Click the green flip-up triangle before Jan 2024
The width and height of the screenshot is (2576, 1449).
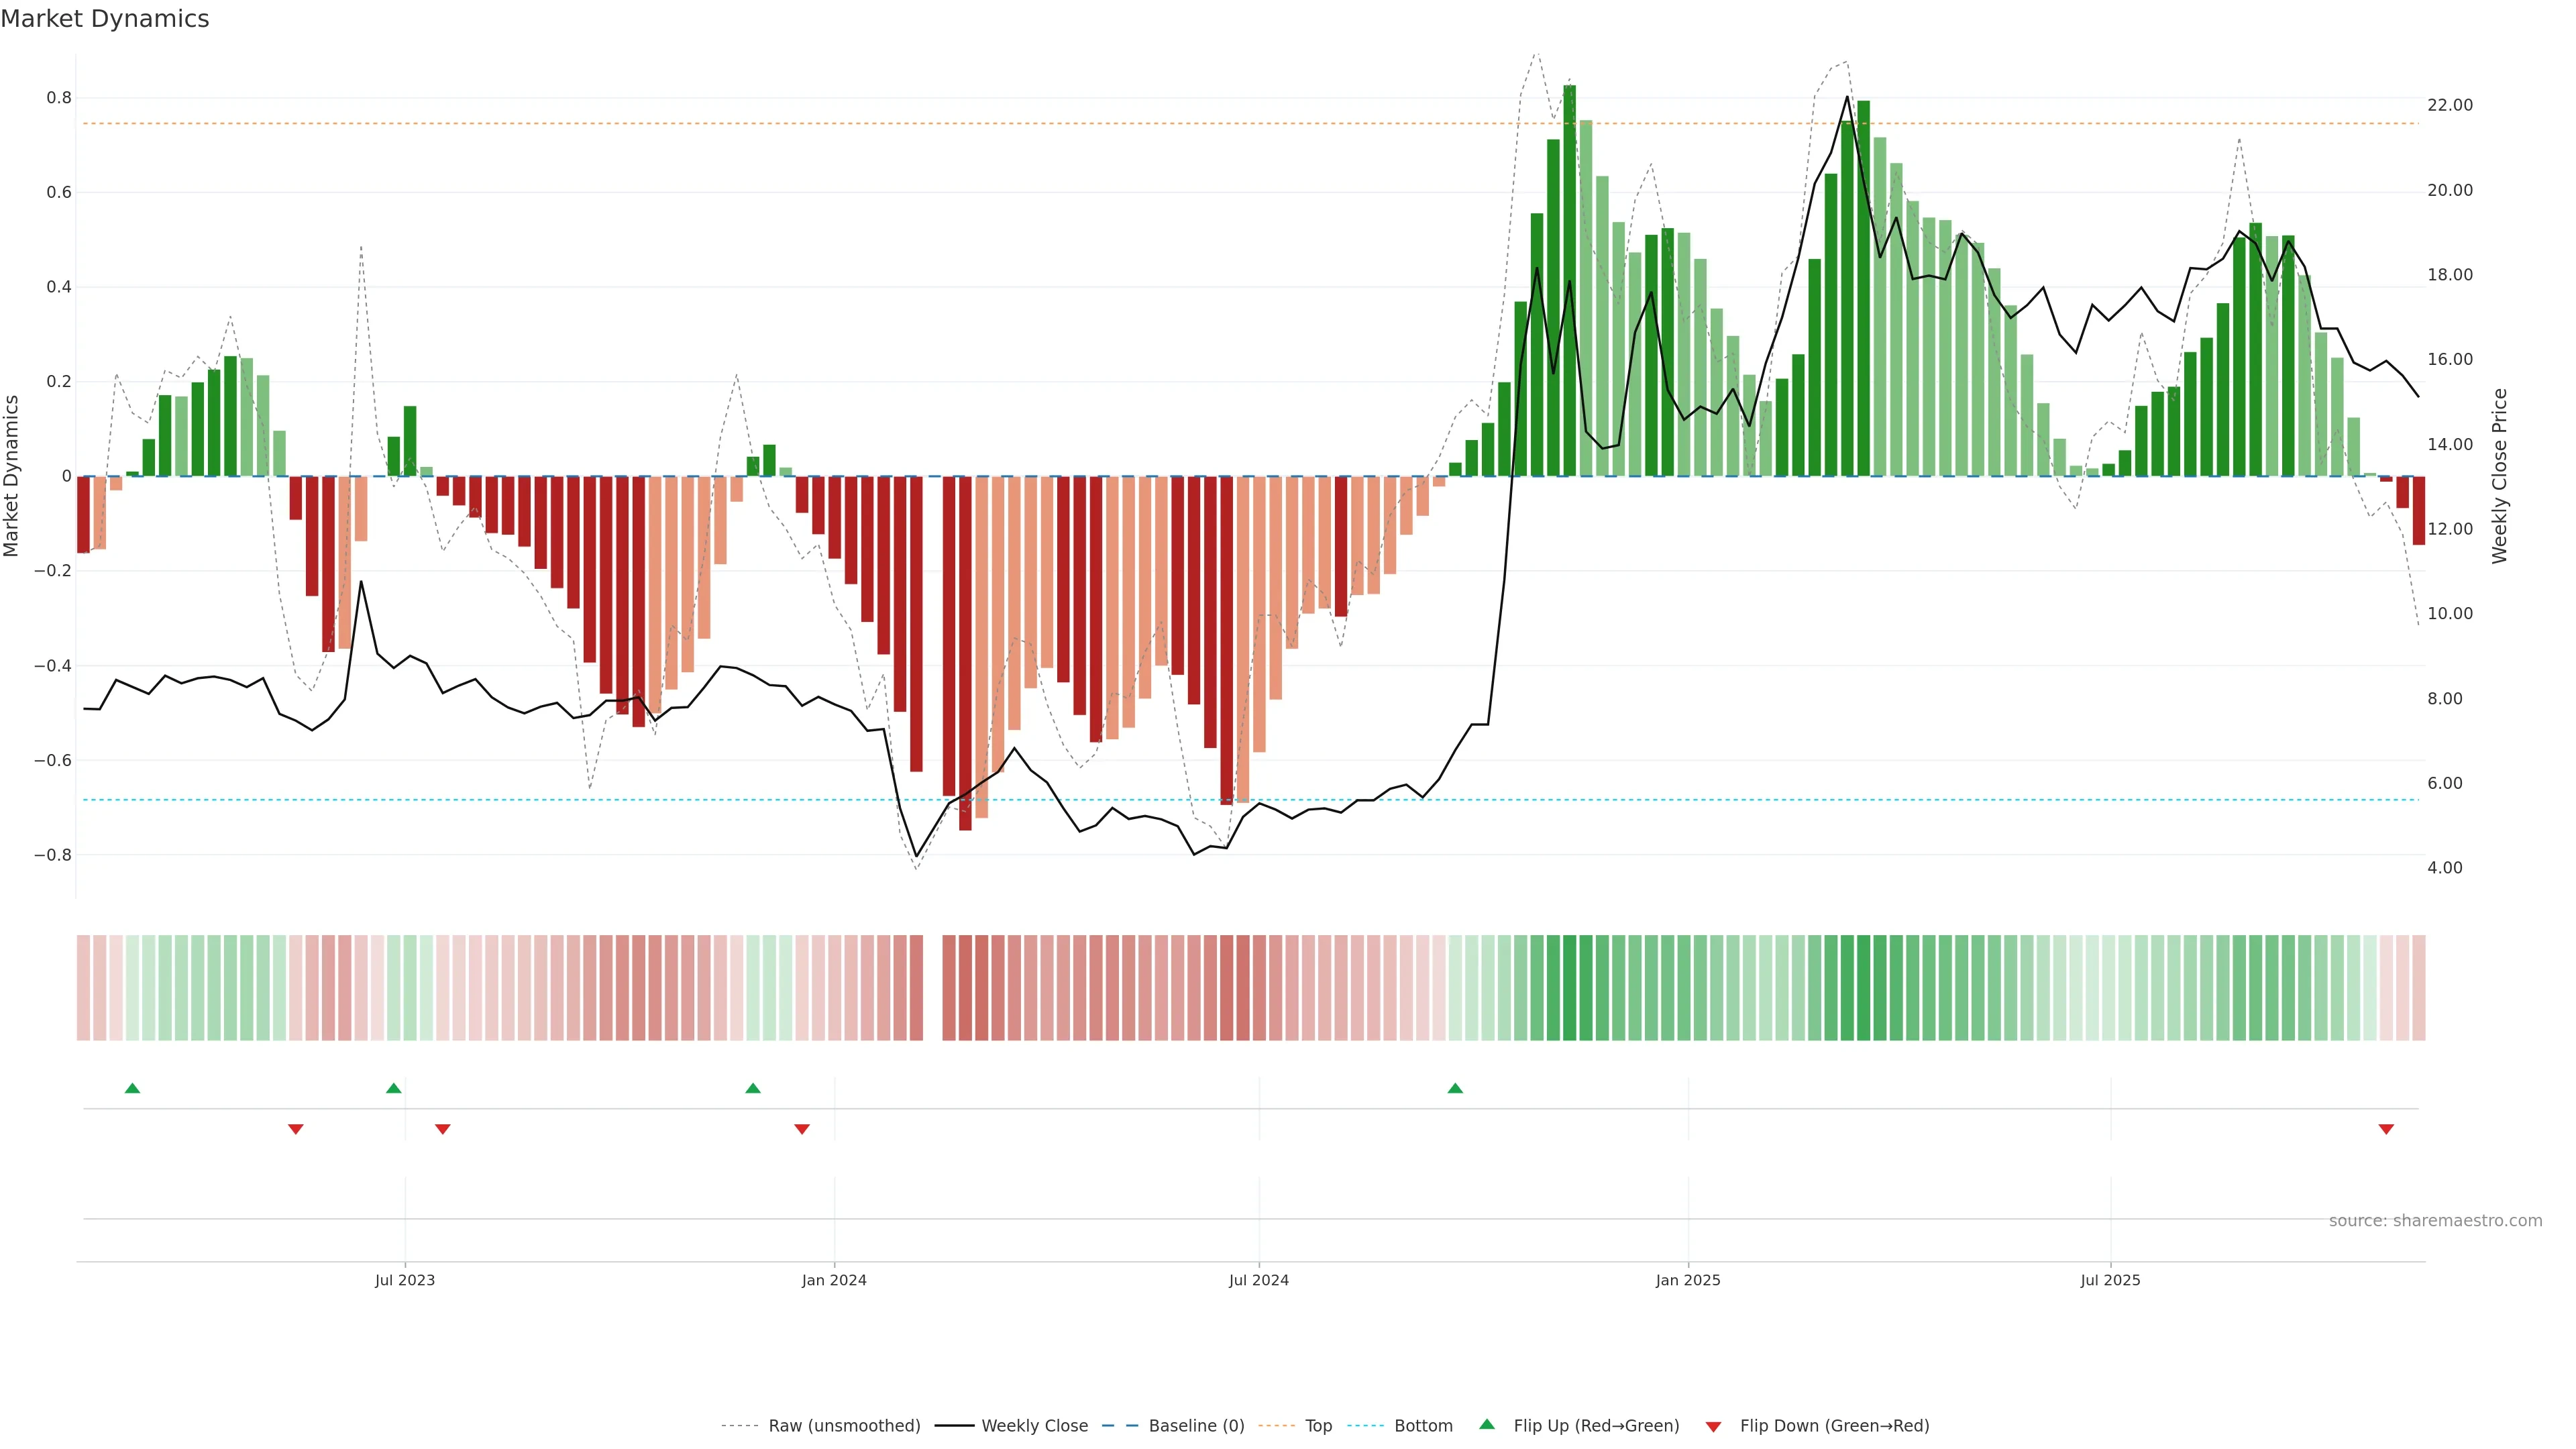click(753, 1088)
